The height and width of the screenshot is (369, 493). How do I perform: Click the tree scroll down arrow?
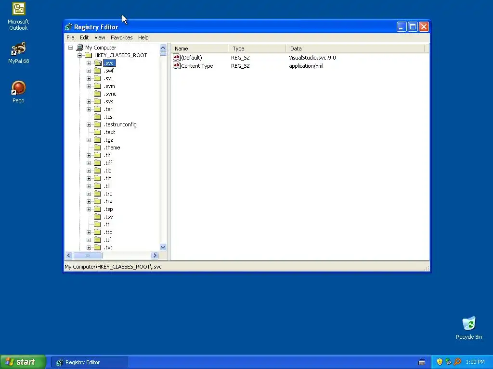(x=163, y=247)
